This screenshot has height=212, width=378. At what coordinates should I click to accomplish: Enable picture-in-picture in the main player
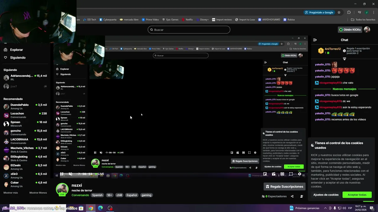[265, 174]
